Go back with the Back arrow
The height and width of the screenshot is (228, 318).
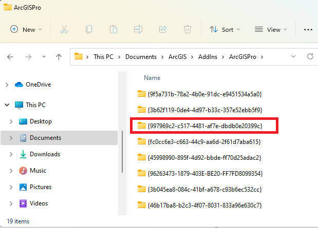pos(10,57)
